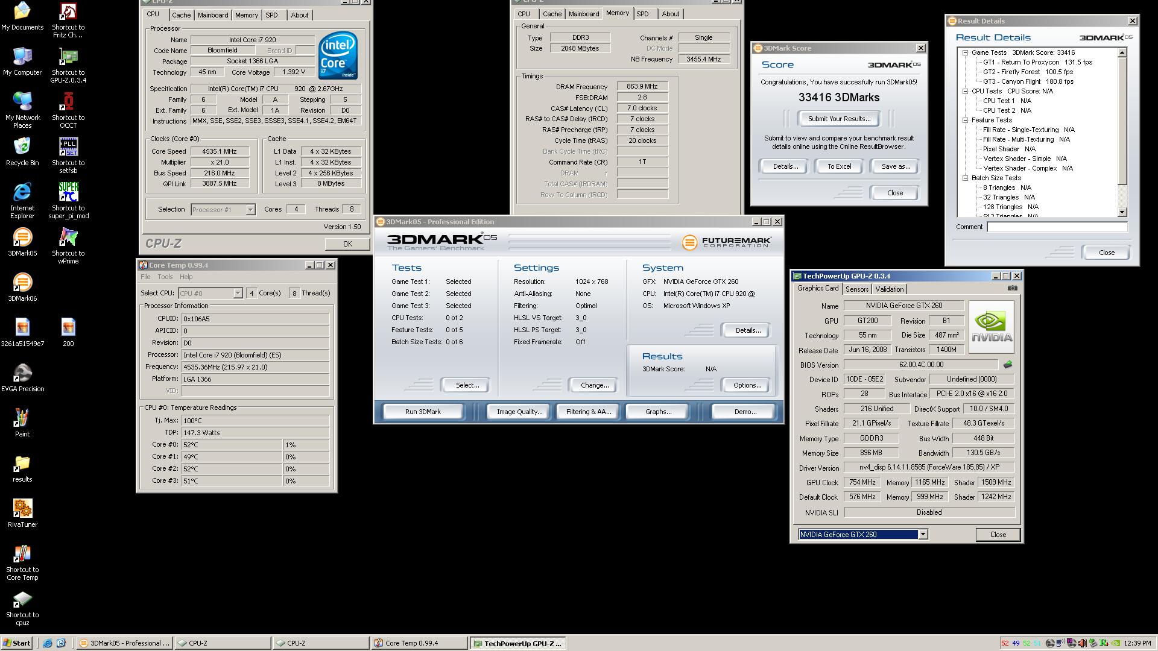
Task: Click GPU-Z BIOS save chip icon
Action: point(1007,365)
